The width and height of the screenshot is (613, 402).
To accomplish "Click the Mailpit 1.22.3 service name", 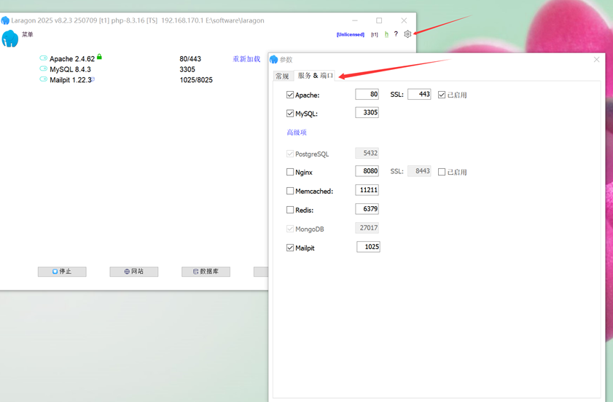I will [71, 79].
